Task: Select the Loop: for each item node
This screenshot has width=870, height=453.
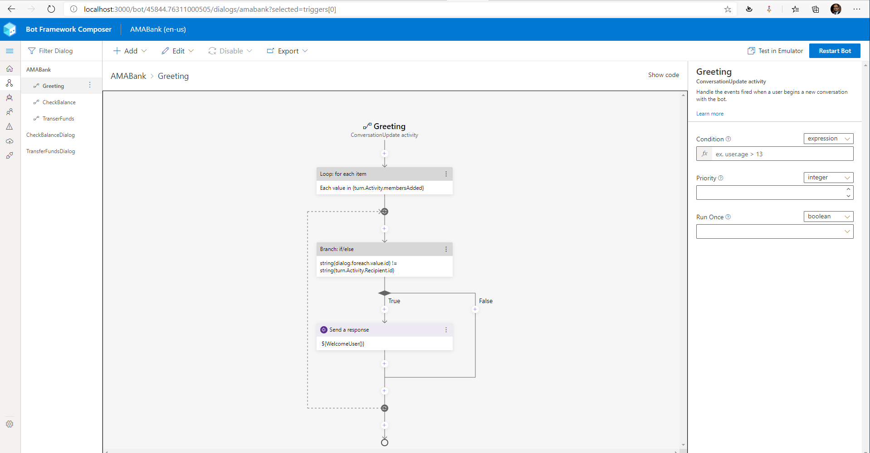Action: [384, 181]
